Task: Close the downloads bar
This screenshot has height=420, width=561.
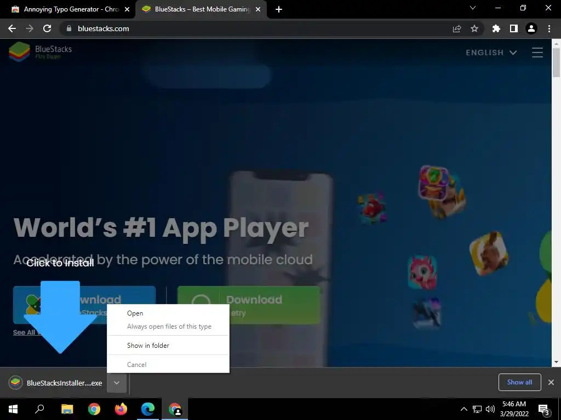Action: [551, 382]
